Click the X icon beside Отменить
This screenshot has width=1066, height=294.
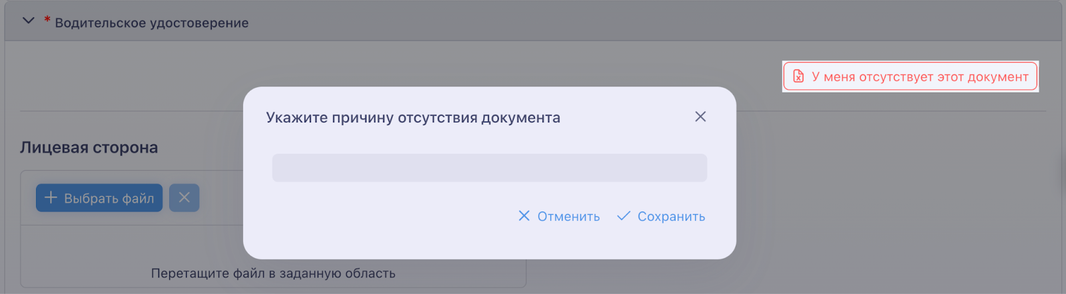524,216
